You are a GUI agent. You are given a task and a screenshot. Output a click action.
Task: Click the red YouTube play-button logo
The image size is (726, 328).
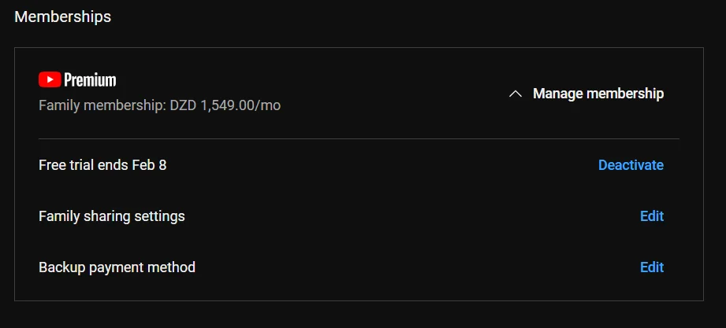50,79
